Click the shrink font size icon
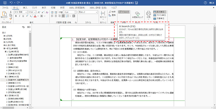This screenshot has height=109, width=216. click(43, 12)
